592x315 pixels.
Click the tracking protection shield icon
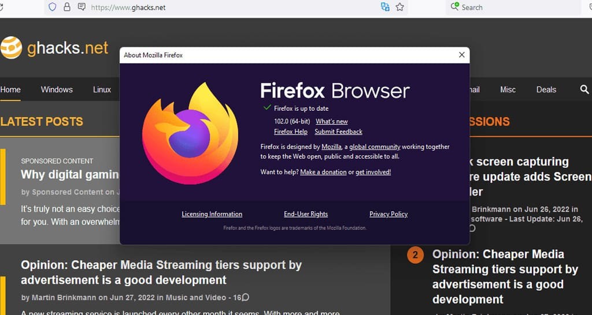click(x=52, y=7)
